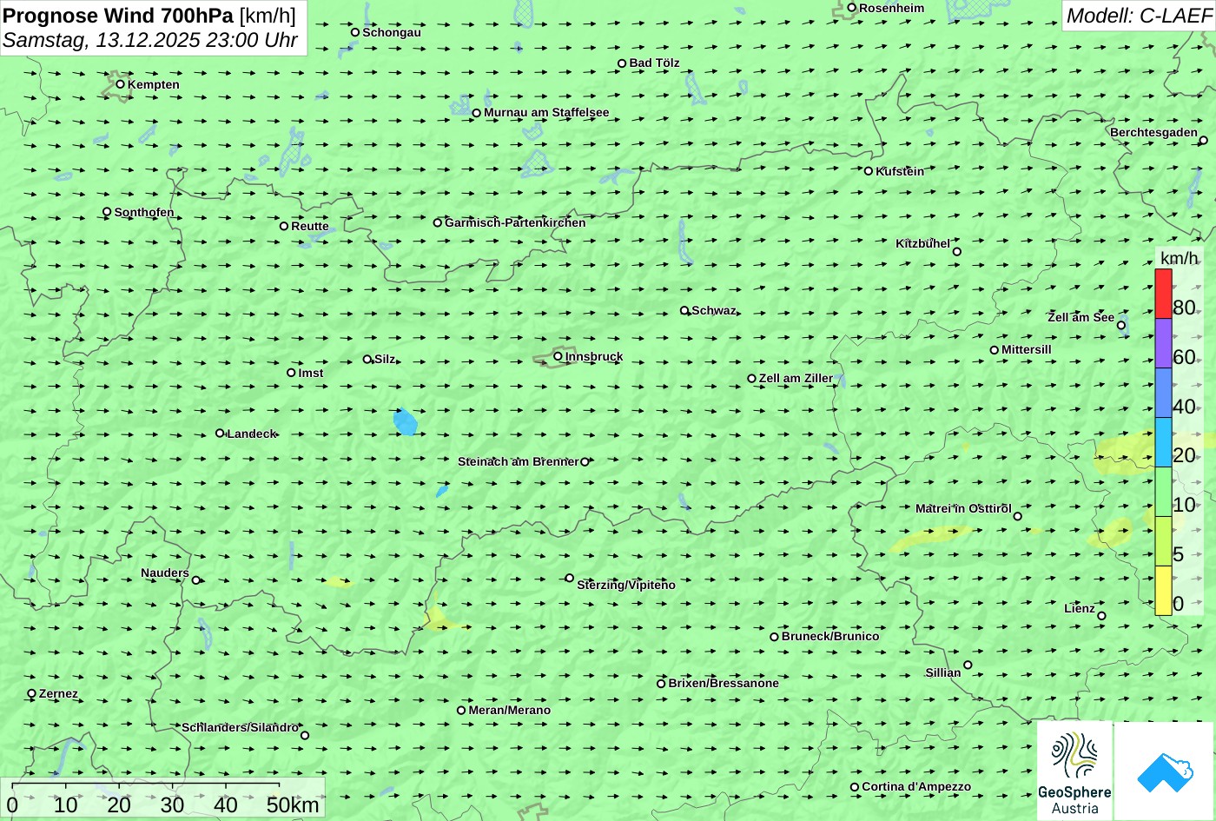Click the GeoSphere Austria logo
Screen dimensions: 1216x821
(1074, 771)
